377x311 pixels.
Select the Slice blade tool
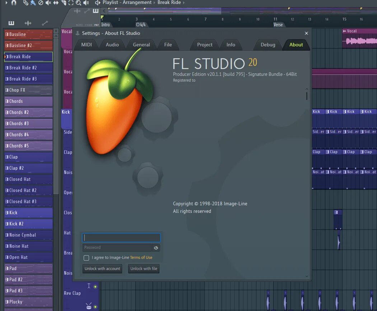pyautogui.click(x=64, y=3)
